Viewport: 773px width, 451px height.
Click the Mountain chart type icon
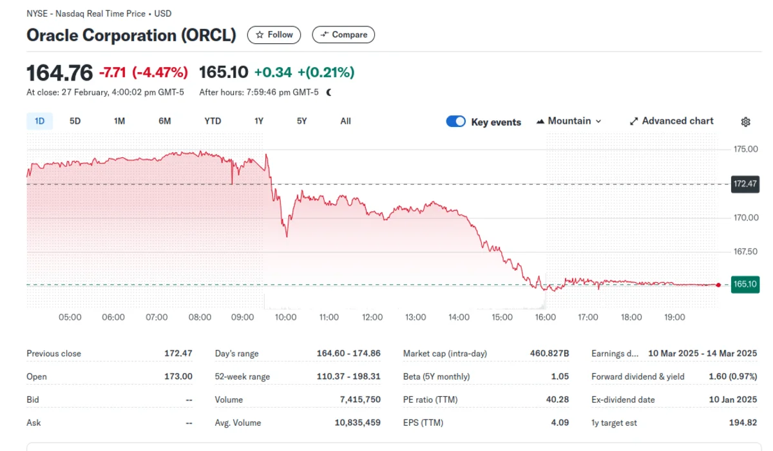click(x=540, y=121)
